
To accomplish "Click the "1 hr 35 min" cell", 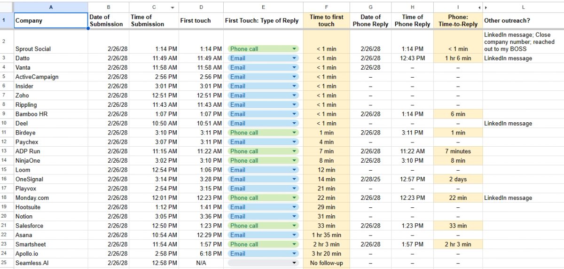I will click(x=326, y=235).
